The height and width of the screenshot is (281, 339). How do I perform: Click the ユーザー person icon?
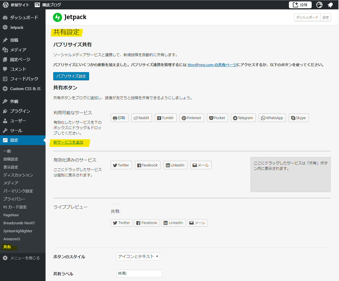[x=5, y=121]
